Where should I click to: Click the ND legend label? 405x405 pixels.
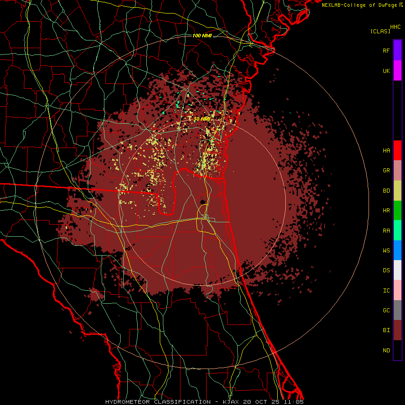tap(386, 350)
